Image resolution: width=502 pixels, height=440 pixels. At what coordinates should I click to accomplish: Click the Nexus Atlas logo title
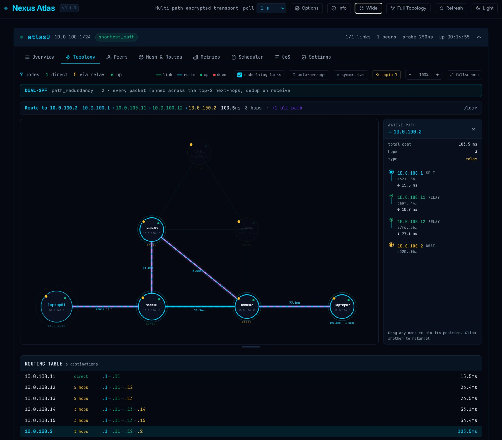33,8
